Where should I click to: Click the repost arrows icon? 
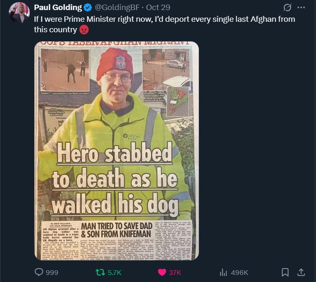tap(100, 272)
